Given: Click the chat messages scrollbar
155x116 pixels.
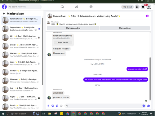Looking at the screenshot, I should (150, 78).
